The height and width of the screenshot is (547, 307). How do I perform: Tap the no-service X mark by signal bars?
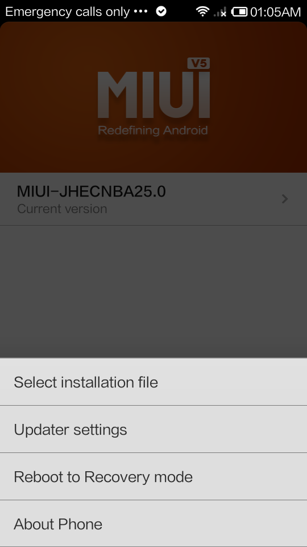click(223, 14)
